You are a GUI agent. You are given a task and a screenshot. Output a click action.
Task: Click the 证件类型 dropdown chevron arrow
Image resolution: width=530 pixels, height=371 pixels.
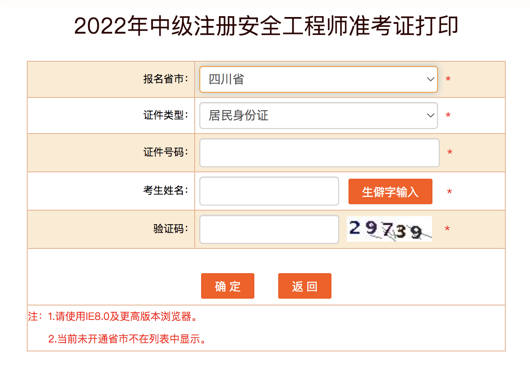(x=430, y=115)
